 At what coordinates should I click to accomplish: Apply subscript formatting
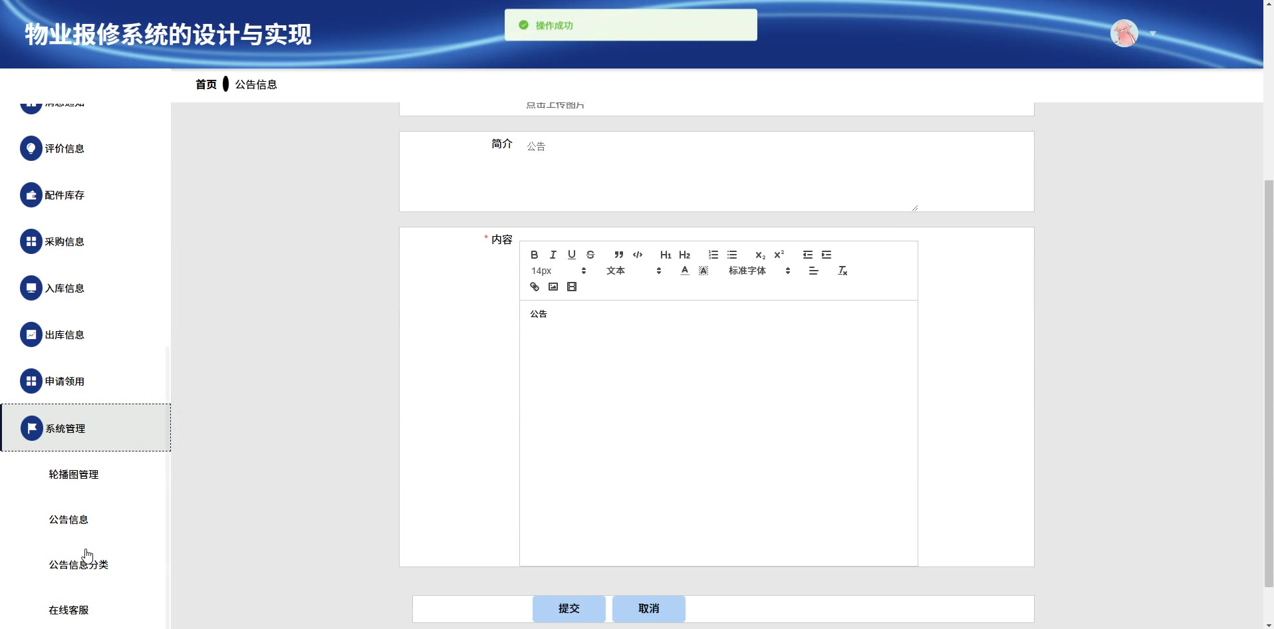click(760, 255)
